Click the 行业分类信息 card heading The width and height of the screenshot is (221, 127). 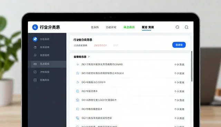click(83, 40)
